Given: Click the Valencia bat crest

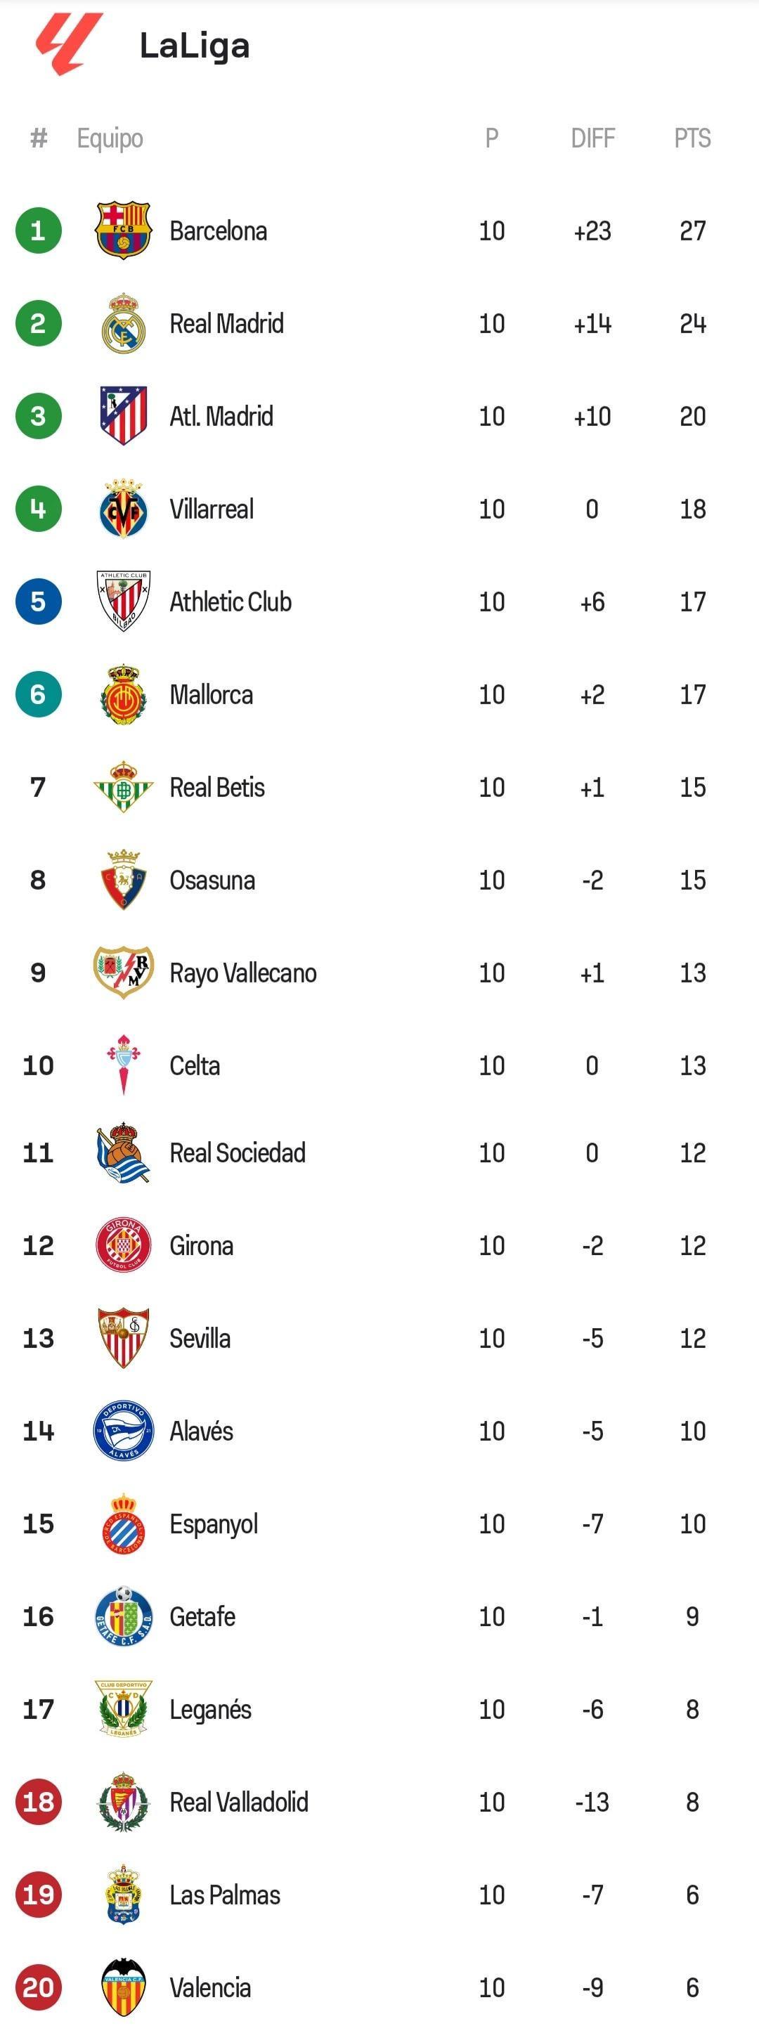Looking at the screenshot, I should coord(123,1987).
